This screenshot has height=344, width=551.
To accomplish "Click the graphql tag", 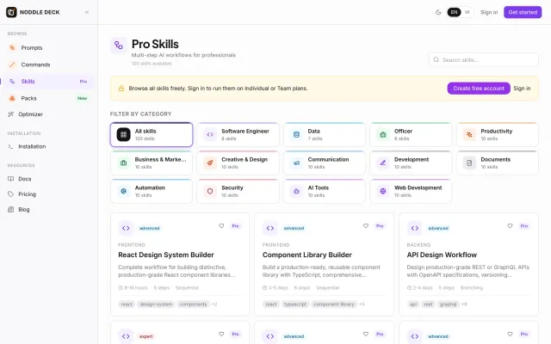I will (x=448, y=304).
